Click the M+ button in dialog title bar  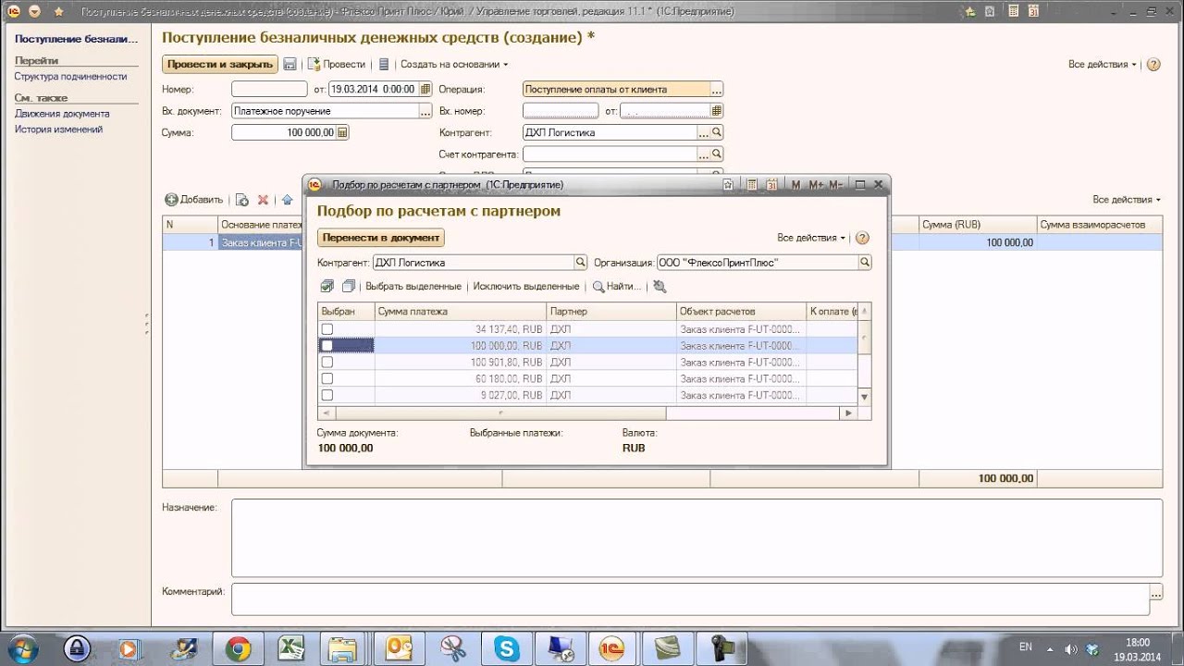[x=816, y=185]
